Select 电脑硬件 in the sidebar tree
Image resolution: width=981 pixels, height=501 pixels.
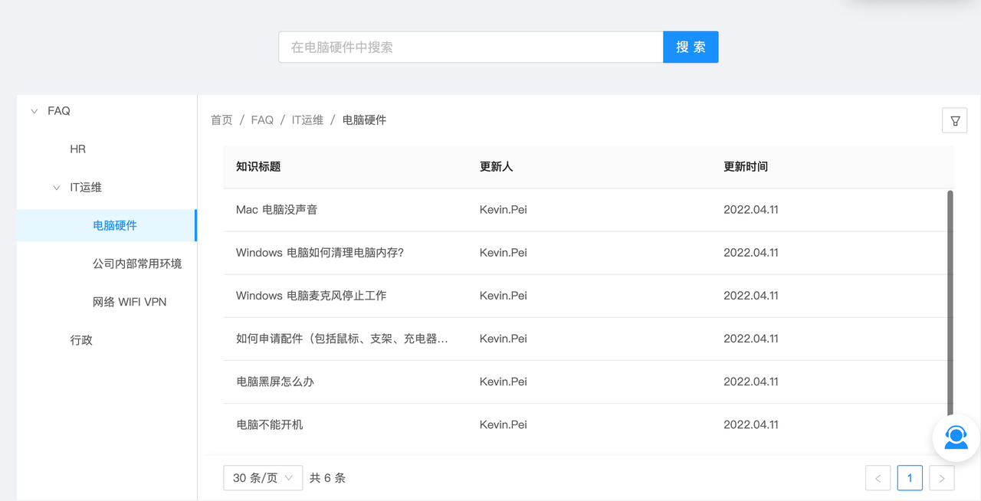pyautogui.click(x=115, y=225)
